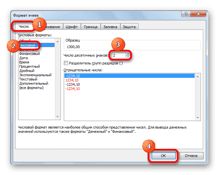Select red -1234,10 negative format
This screenshot has height=175, width=219.
tap(130, 89)
